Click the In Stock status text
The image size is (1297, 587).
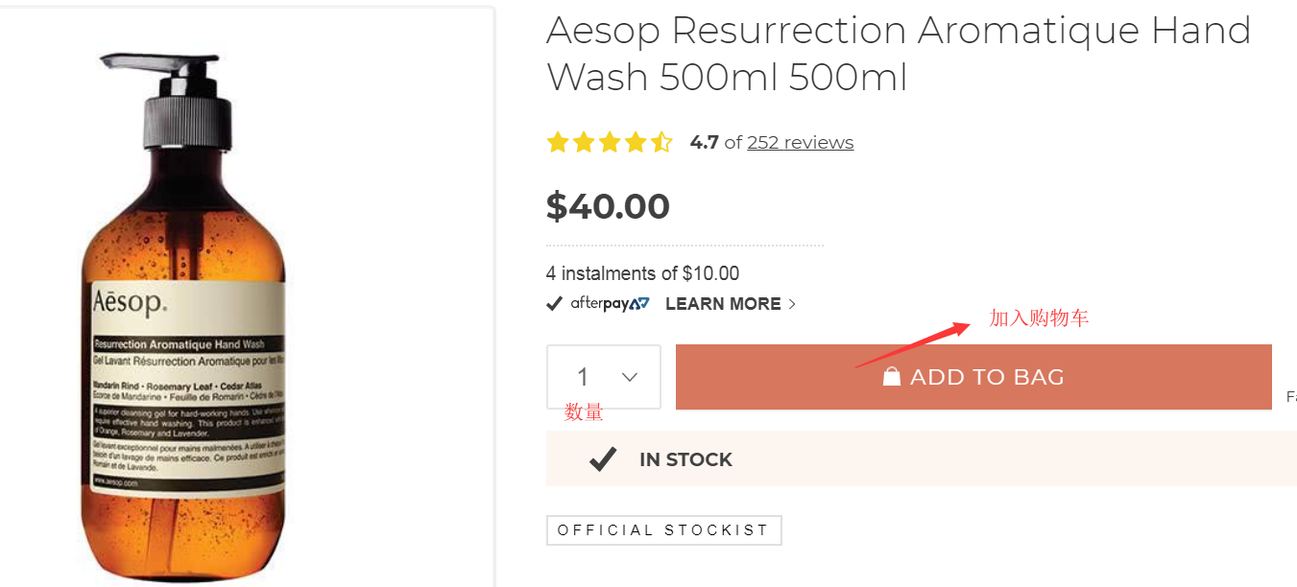click(x=685, y=459)
